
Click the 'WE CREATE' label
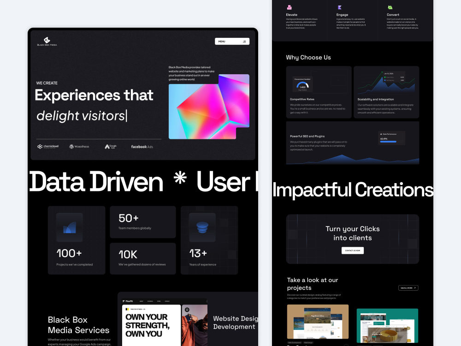[47, 83]
